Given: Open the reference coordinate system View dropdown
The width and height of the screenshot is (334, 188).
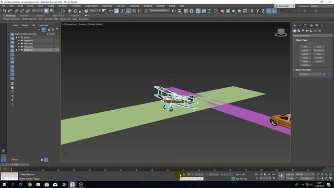Looking at the screenshot, I should click(95, 10).
